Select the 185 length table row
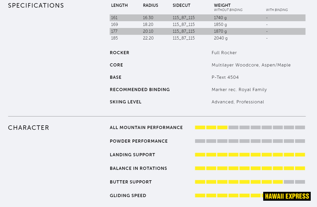Image resolution: width=317 pixels, height=207 pixels. pyautogui.click(x=207, y=38)
